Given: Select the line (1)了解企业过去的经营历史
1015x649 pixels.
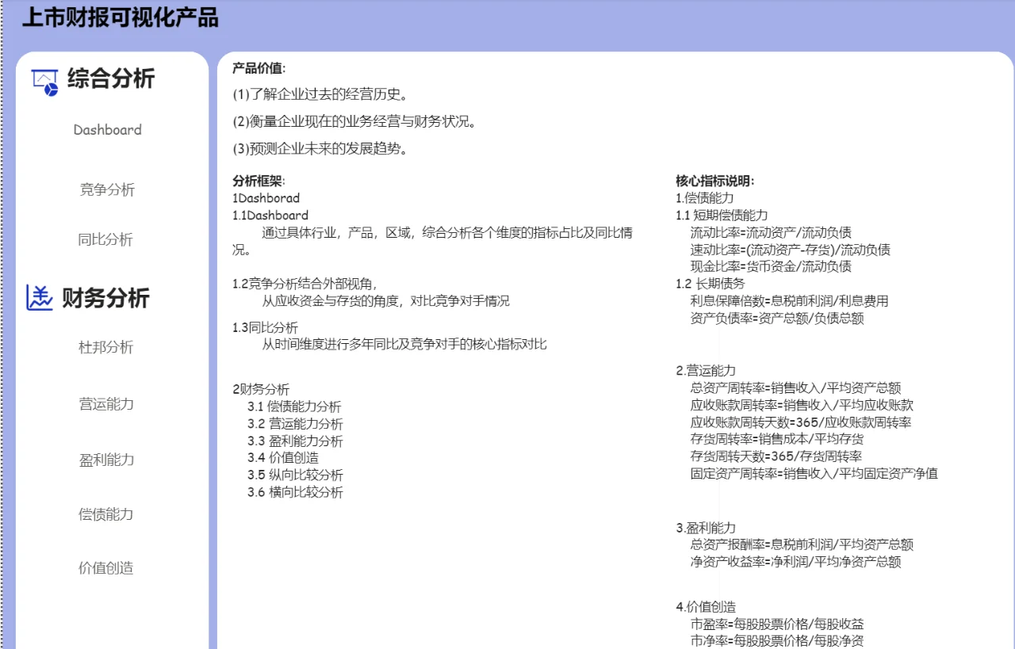Looking at the screenshot, I should point(320,95).
